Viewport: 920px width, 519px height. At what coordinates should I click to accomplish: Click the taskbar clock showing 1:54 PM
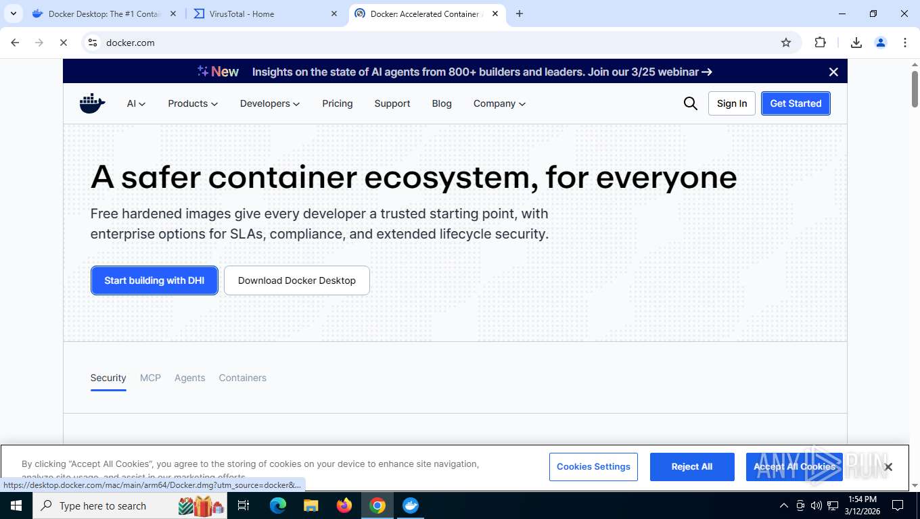(x=862, y=505)
